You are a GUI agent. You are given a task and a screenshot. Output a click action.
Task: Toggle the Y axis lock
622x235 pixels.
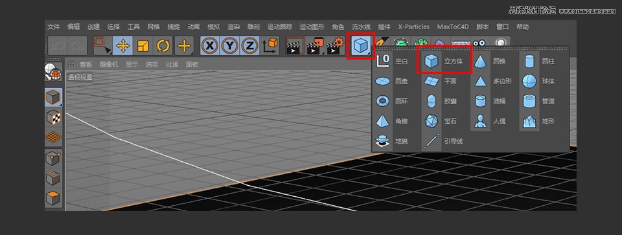pyautogui.click(x=230, y=46)
